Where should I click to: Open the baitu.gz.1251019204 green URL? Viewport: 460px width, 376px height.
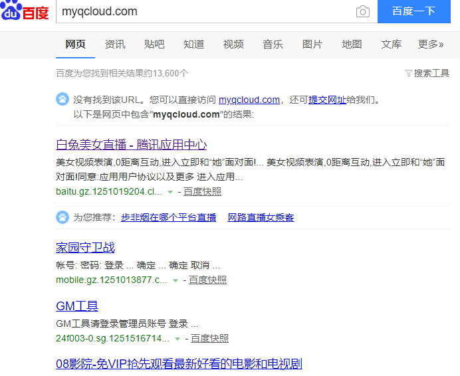[x=109, y=191]
